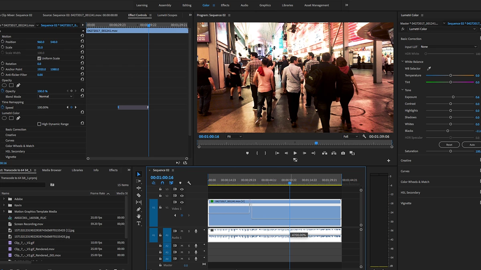This screenshot has width=481, height=270.
Task: Uncheck the Uniform Scale checkbox
Action: click(39, 58)
